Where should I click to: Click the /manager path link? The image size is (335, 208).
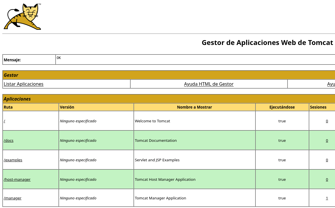tap(13, 198)
